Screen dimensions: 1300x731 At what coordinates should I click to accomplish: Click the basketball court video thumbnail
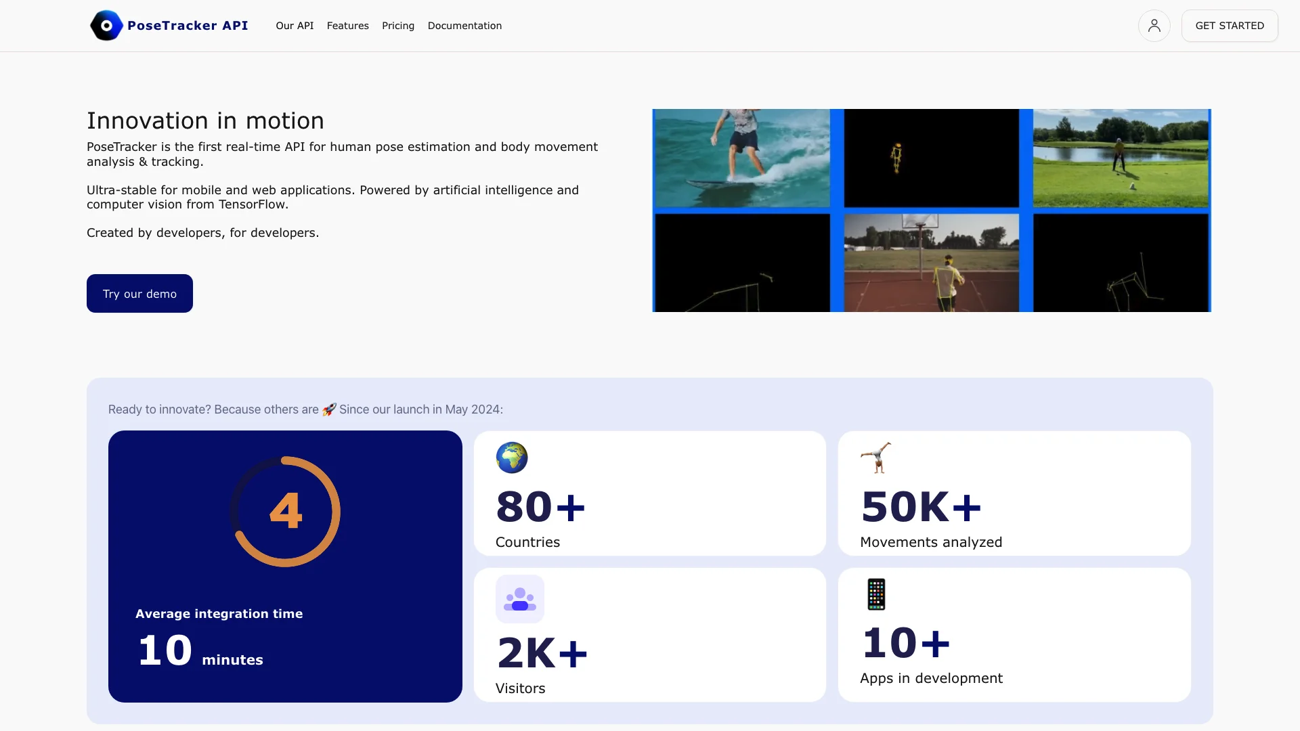coord(931,263)
